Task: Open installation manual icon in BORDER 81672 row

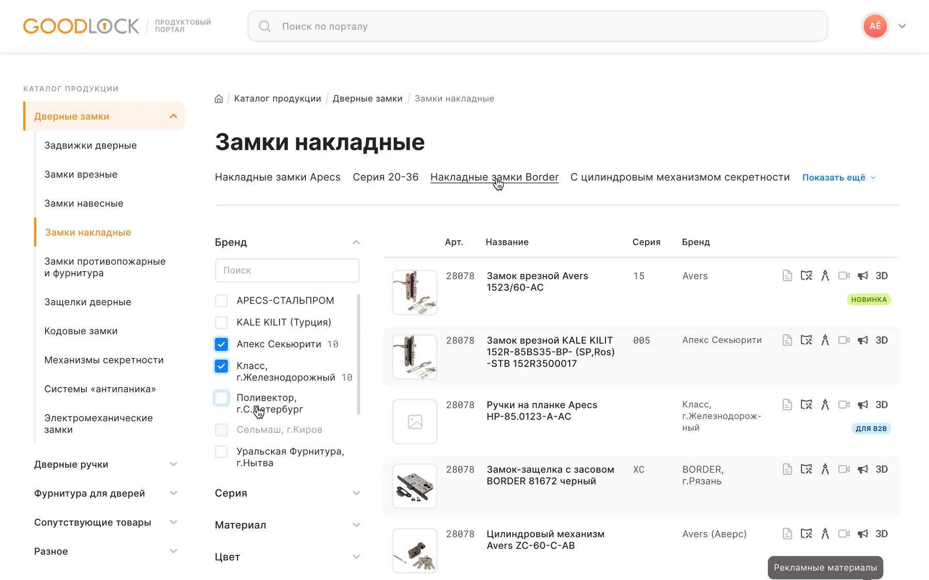Action: [806, 469]
